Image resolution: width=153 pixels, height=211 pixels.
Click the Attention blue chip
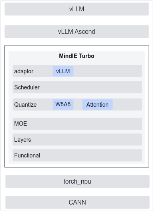[97, 105]
